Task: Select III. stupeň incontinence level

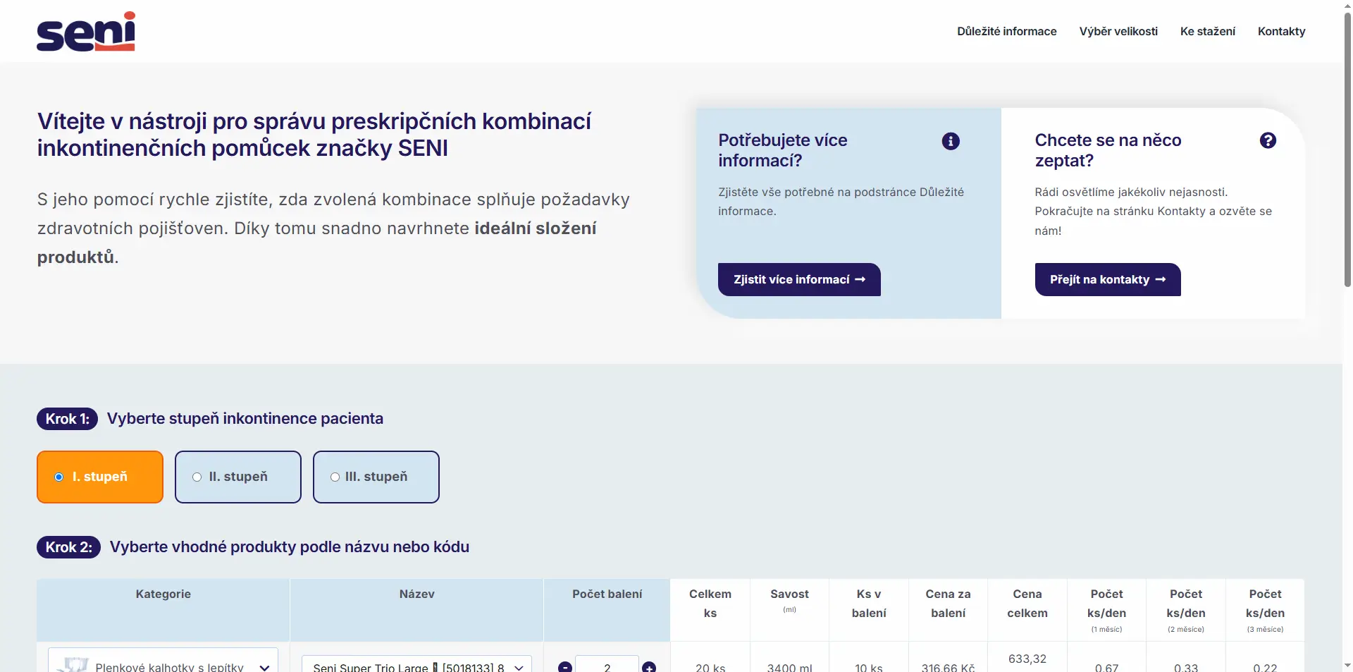Action: point(376,477)
